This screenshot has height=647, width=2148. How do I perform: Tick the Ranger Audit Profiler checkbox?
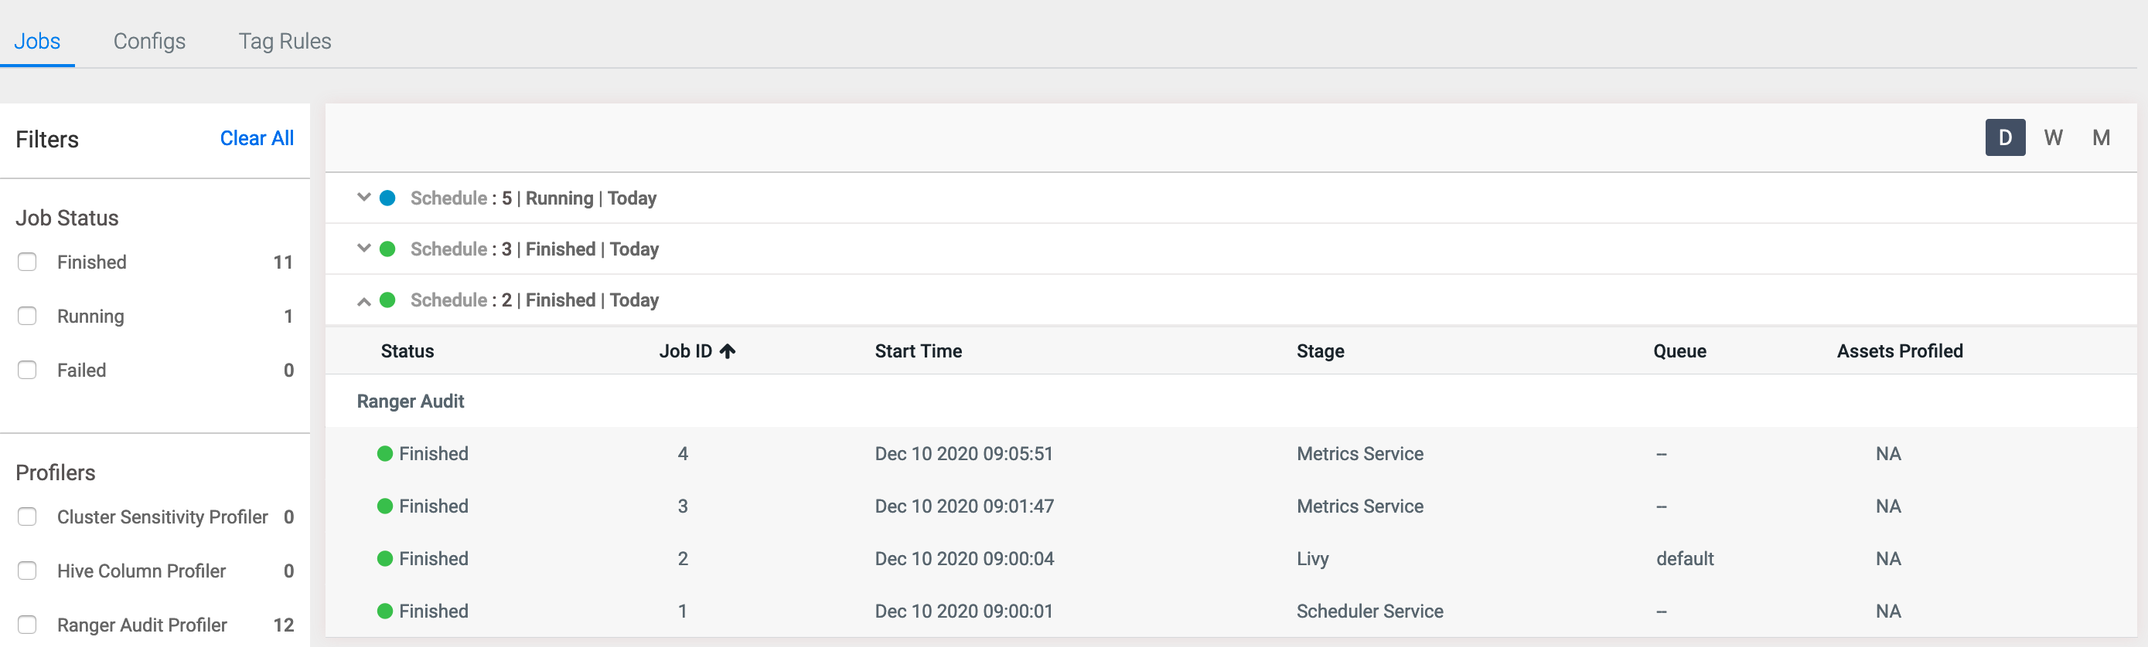(x=28, y=625)
